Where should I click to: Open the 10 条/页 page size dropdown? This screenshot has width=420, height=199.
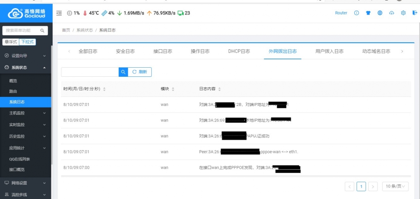pos(395,186)
